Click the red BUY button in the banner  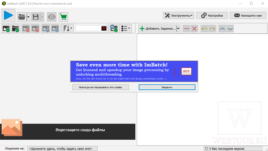click(x=186, y=71)
